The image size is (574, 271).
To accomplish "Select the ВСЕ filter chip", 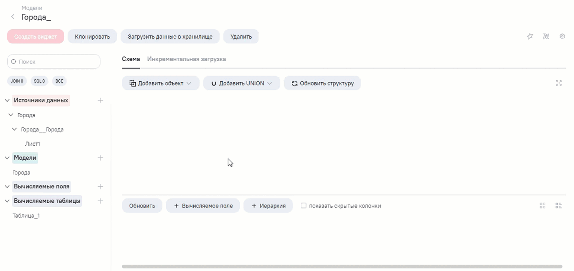I will (59, 81).
